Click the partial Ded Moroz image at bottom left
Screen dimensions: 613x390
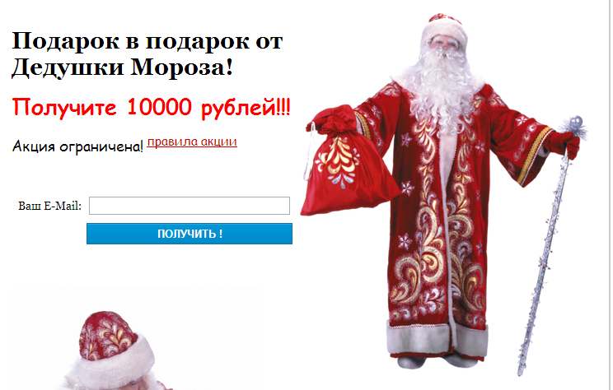[134, 338]
